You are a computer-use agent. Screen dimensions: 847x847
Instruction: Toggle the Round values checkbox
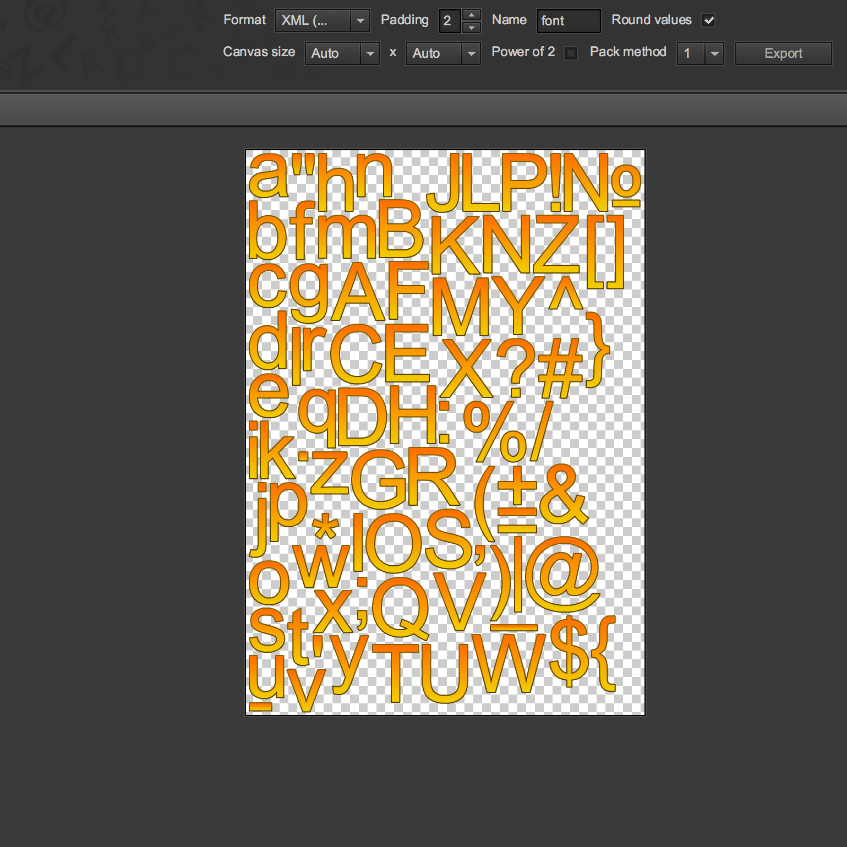709,21
